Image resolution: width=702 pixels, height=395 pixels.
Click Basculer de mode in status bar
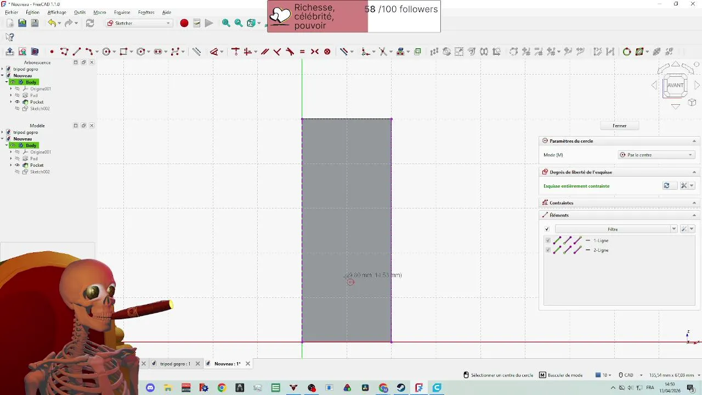[561, 375]
